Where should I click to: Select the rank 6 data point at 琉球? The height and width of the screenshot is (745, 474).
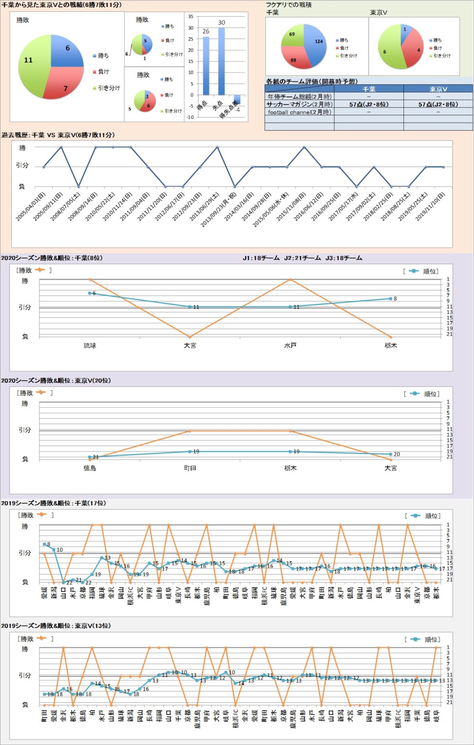pos(90,293)
